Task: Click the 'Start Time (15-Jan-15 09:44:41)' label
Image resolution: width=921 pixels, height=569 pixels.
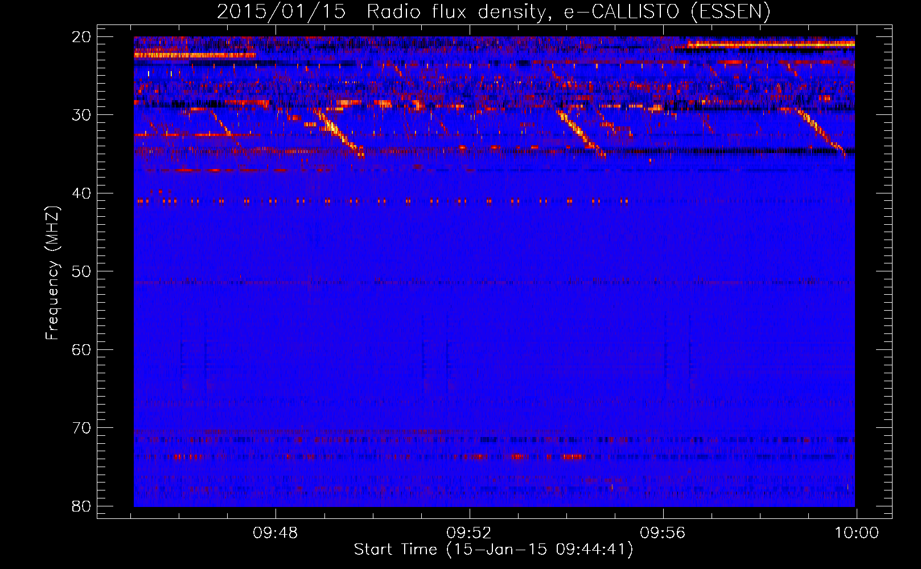Action: click(x=494, y=550)
